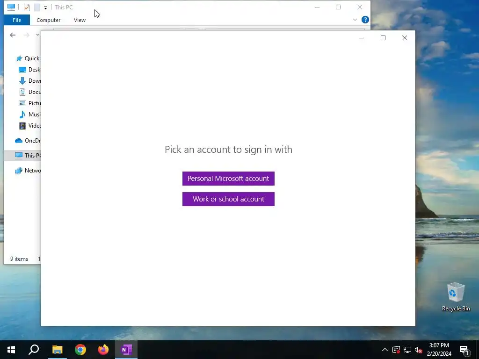Select the Recycle Bin desktop icon
Screen dimensions: 479x359
coord(456,297)
